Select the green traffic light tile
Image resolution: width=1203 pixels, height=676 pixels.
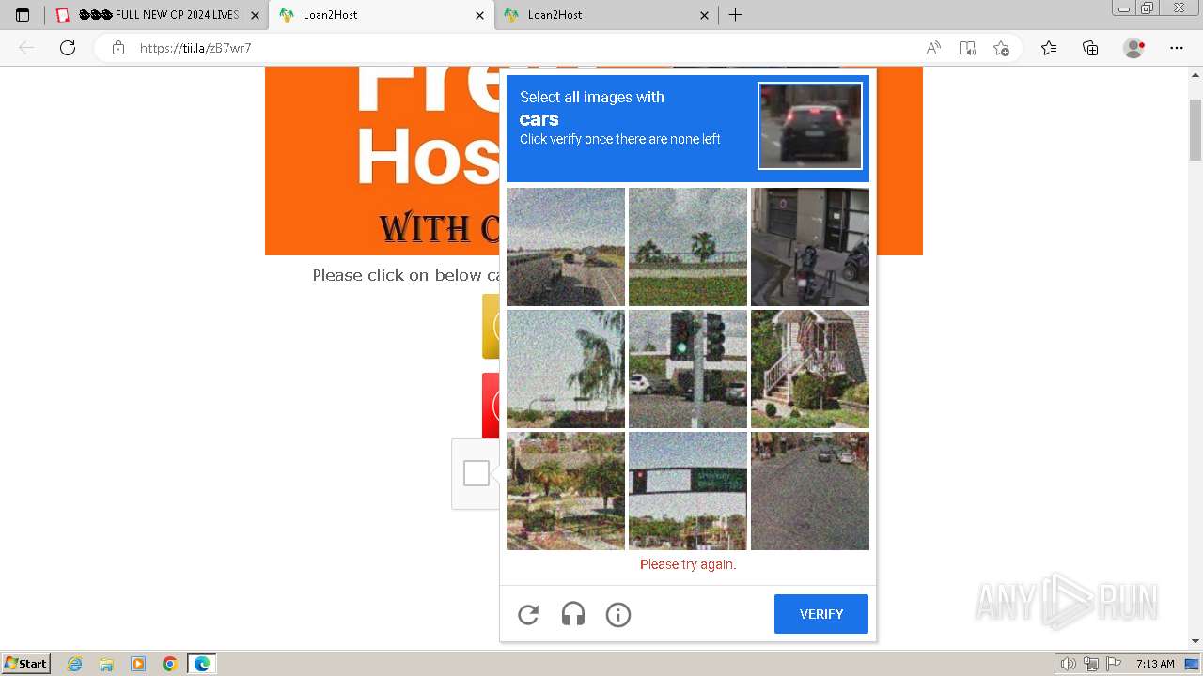coord(688,369)
